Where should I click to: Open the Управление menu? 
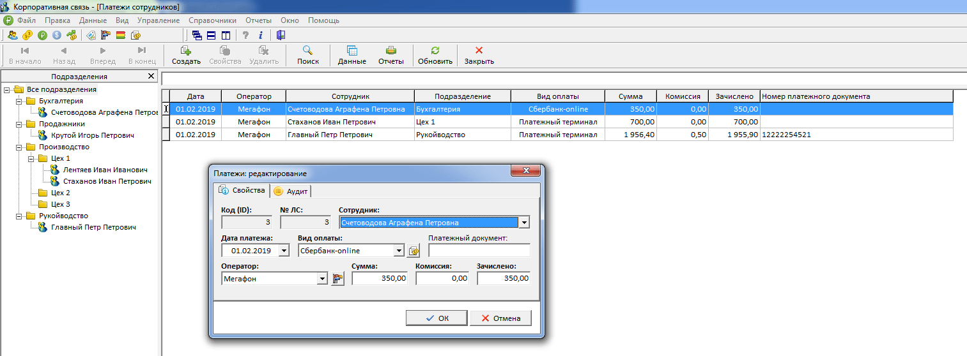pos(159,20)
